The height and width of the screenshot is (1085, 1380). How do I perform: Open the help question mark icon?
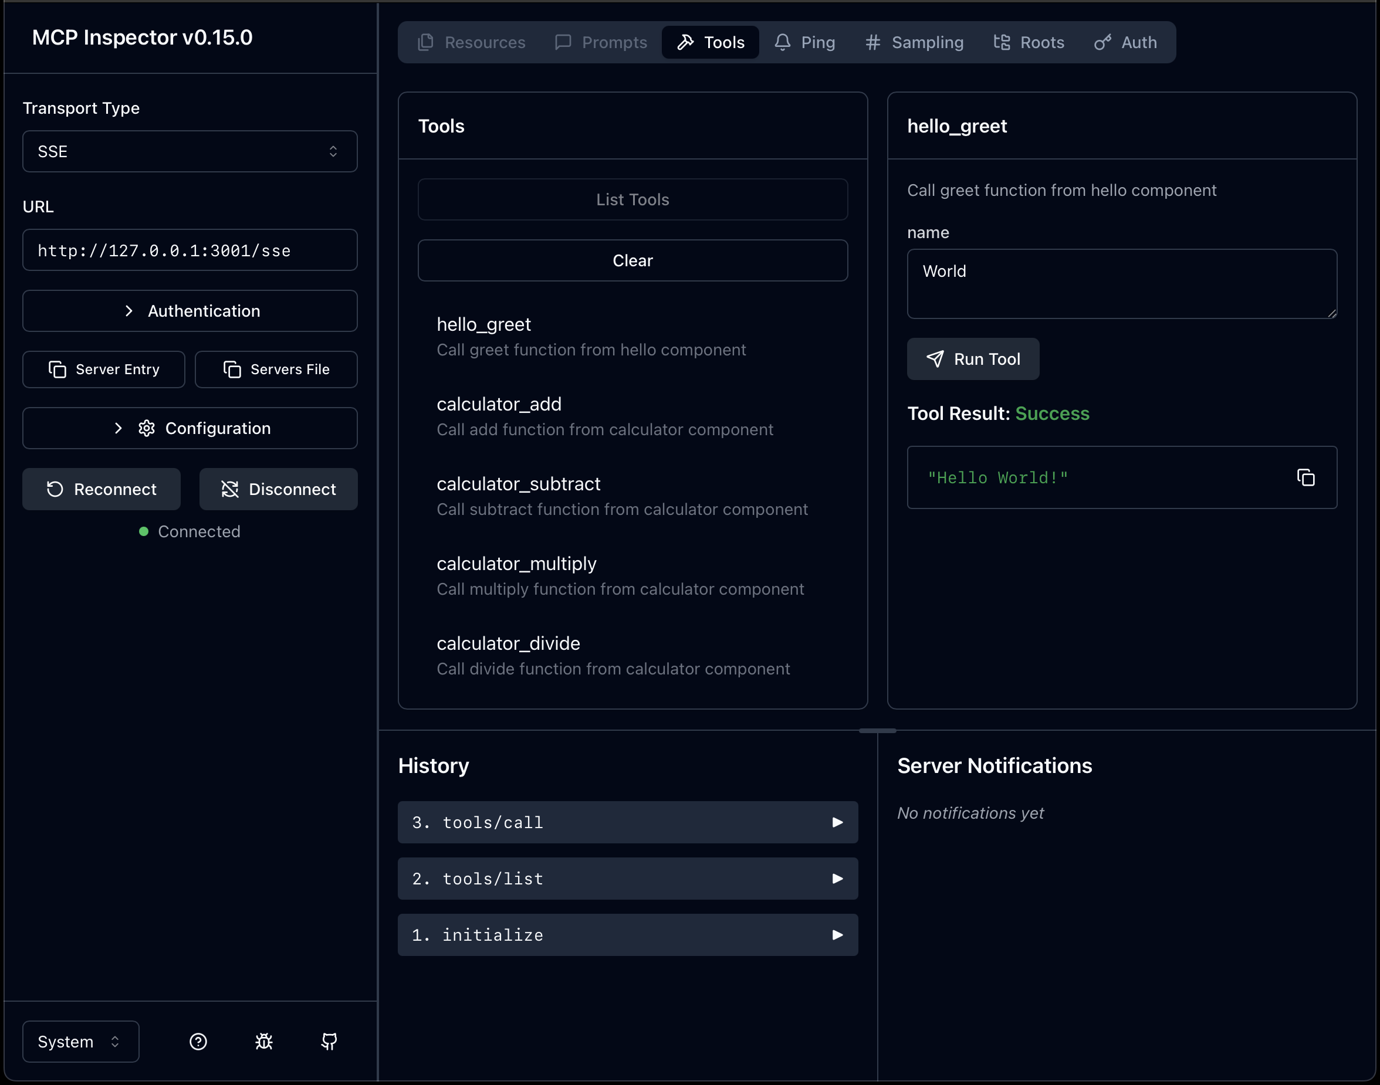click(198, 1041)
